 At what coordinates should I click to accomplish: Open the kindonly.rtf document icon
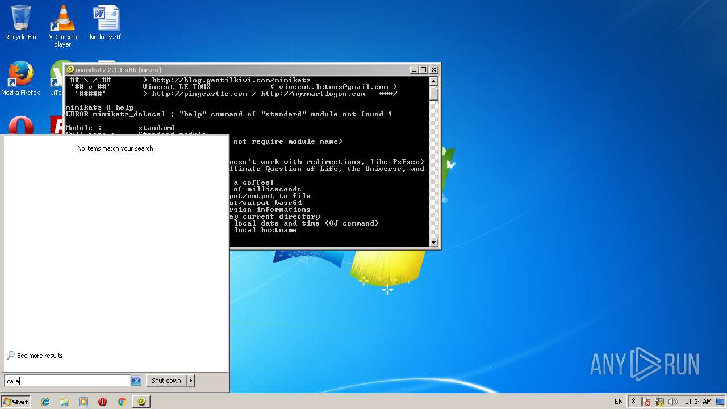point(106,23)
